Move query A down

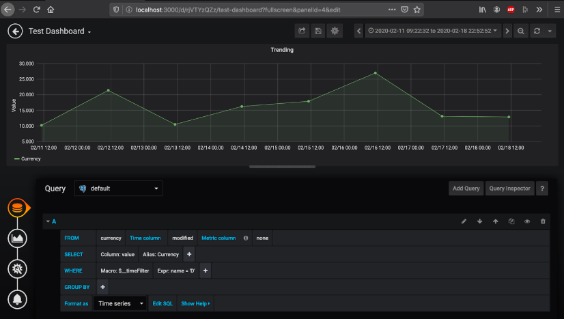(x=479, y=221)
